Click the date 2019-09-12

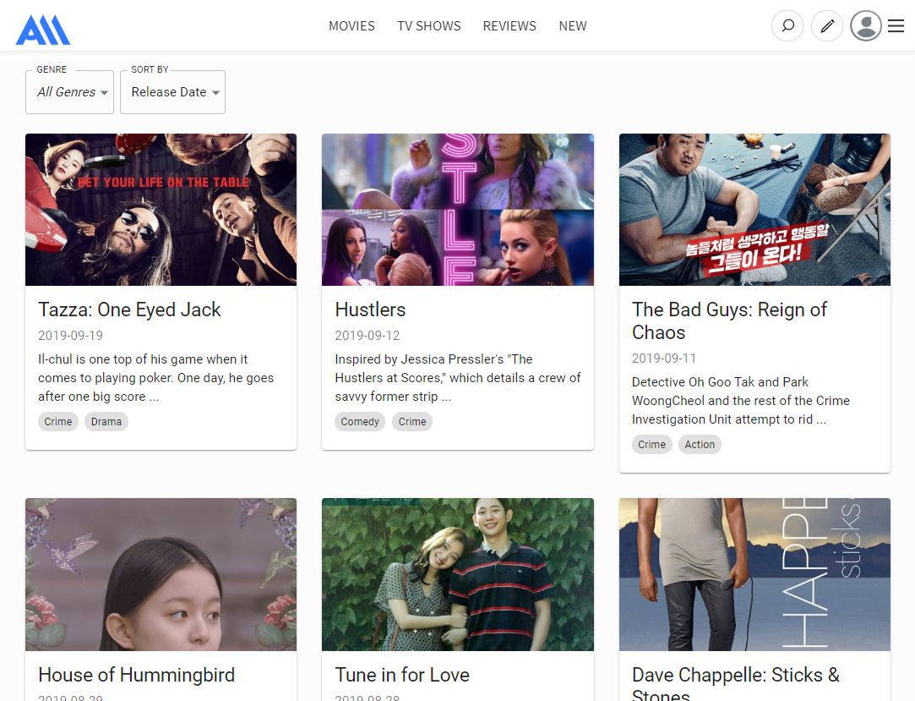pyautogui.click(x=368, y=336)
